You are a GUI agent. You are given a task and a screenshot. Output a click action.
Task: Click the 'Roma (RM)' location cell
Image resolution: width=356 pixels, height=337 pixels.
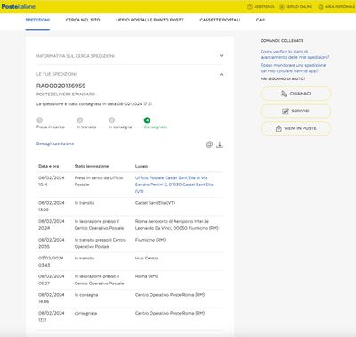click(146, 276)
